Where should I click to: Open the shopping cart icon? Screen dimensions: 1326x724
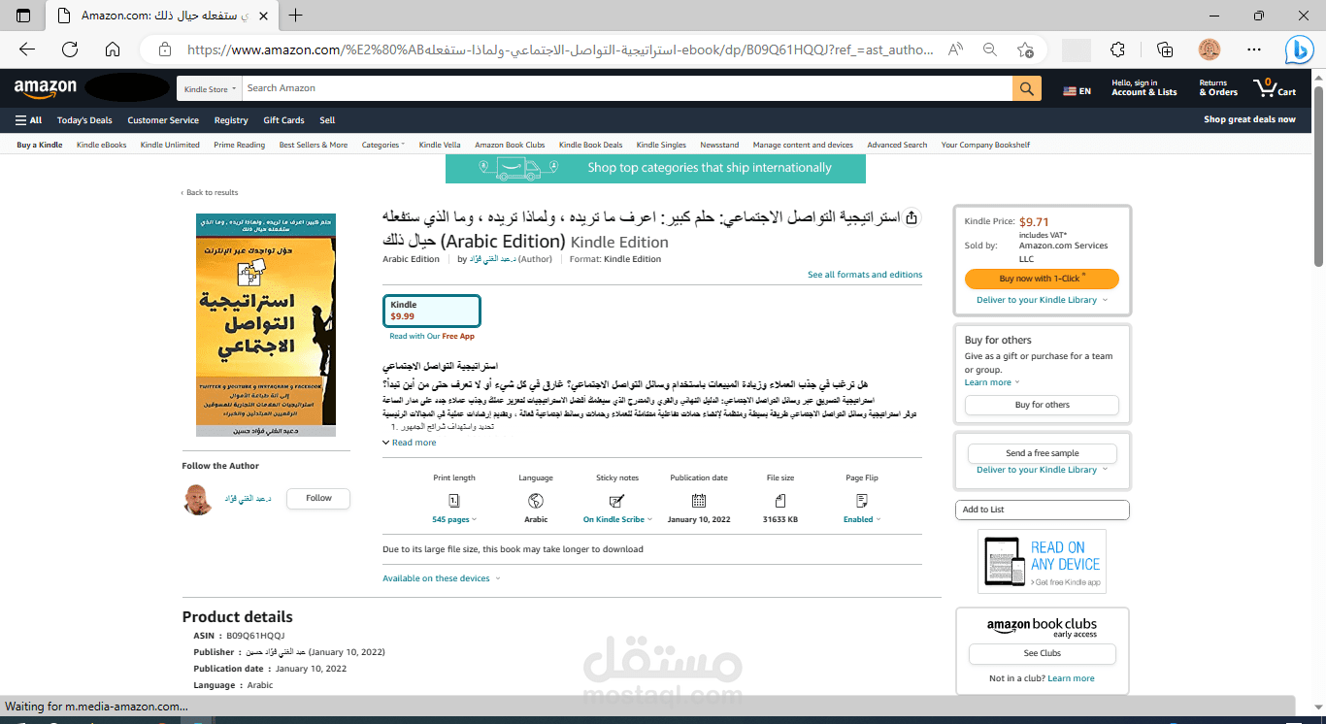click(x=1275, y=88)
